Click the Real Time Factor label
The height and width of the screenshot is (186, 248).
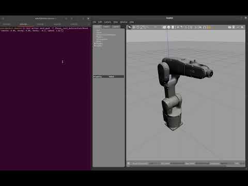click(x=140, y=163)
